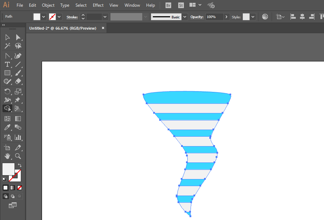This screenshot has width=324, height=220.
Task: Activate the Rotate tool
Action: click(7, 91)
